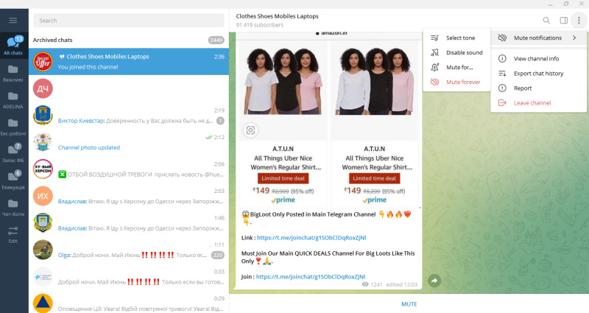Click Select tone music icon
This screenshot has width=589, height=313.
(434, 38)
